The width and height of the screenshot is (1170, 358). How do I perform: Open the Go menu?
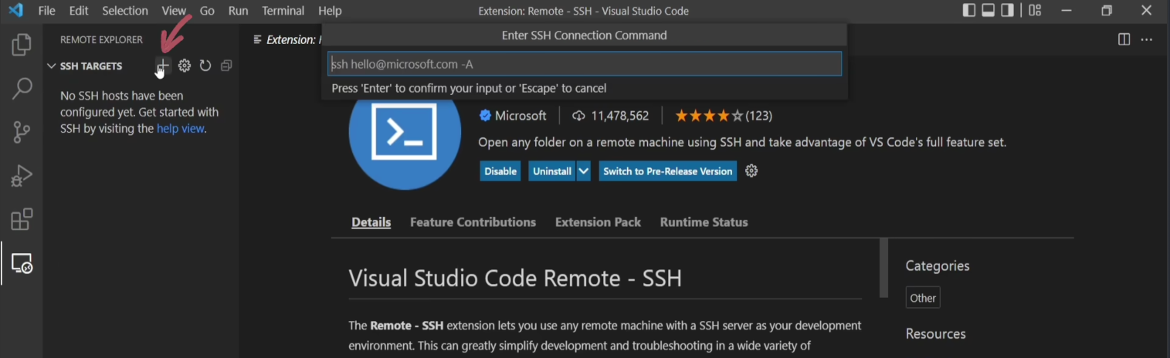click(207, 11)
